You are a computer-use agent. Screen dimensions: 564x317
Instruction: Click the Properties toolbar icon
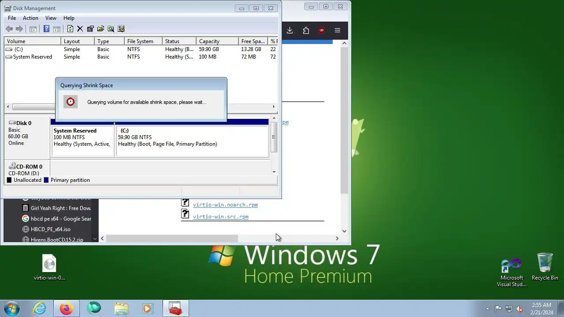[x=90, y=29]
